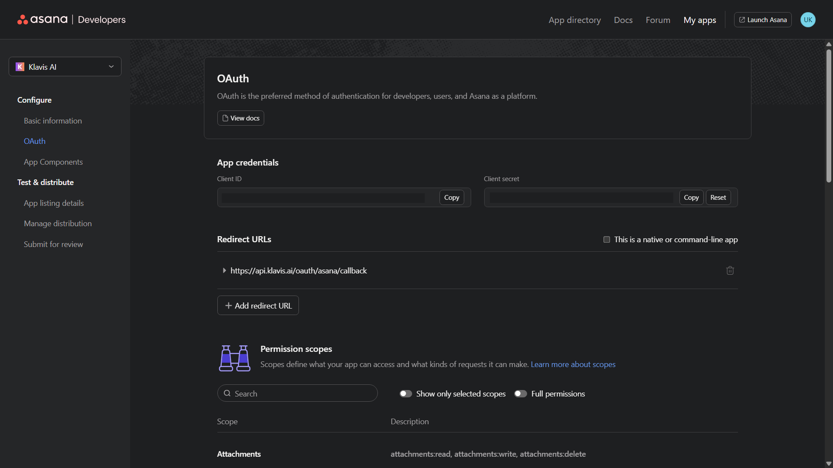Go to App listing details
This screenshot has width=833, height=468.
pyautogui.click(x=54, y=203)
